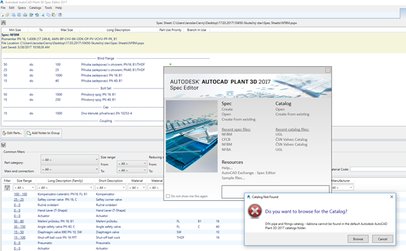Collapse the spec sheet panel with the double chevron
Viewport: 406px width, 251px height.
pyautogui.click(x=3, y=23)
